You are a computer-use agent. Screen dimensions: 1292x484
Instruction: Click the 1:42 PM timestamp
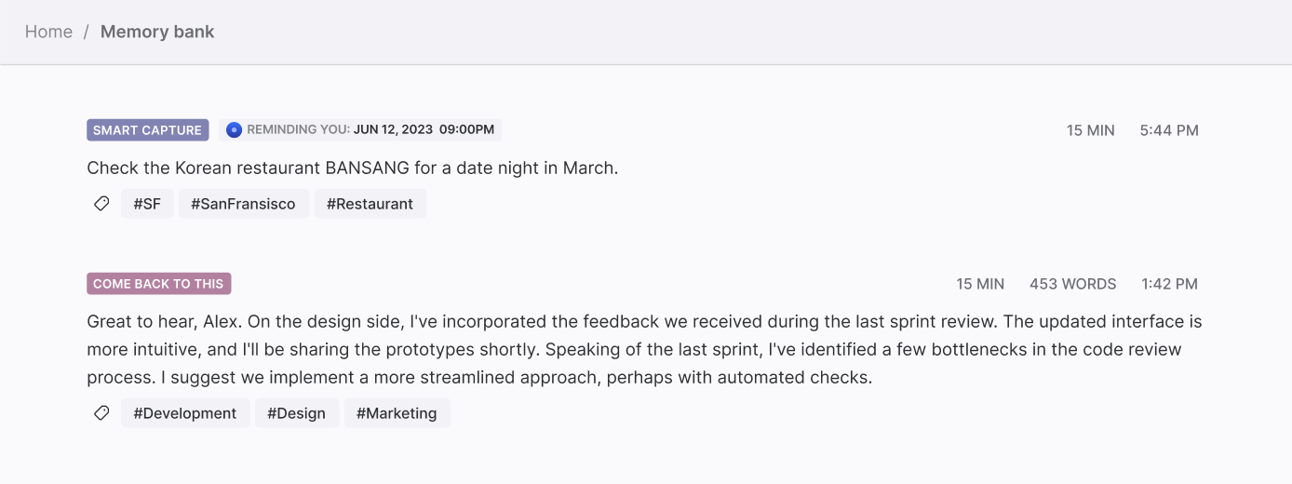tap(1170, 284)
